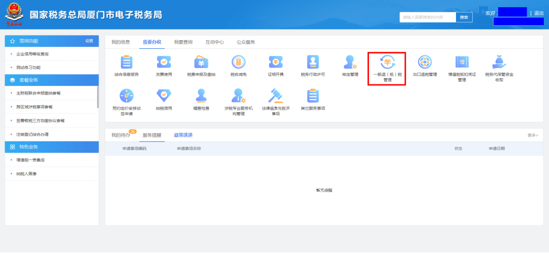Open the 纳税信用 icon

(x=164, y=95)
